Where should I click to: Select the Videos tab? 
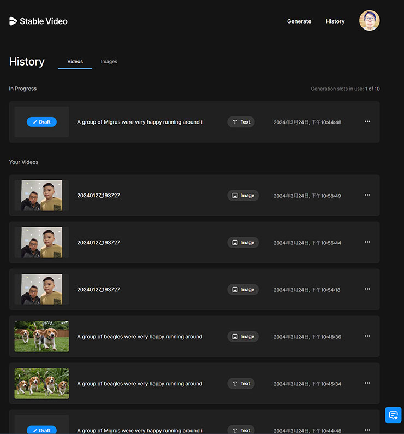[75, 62]
